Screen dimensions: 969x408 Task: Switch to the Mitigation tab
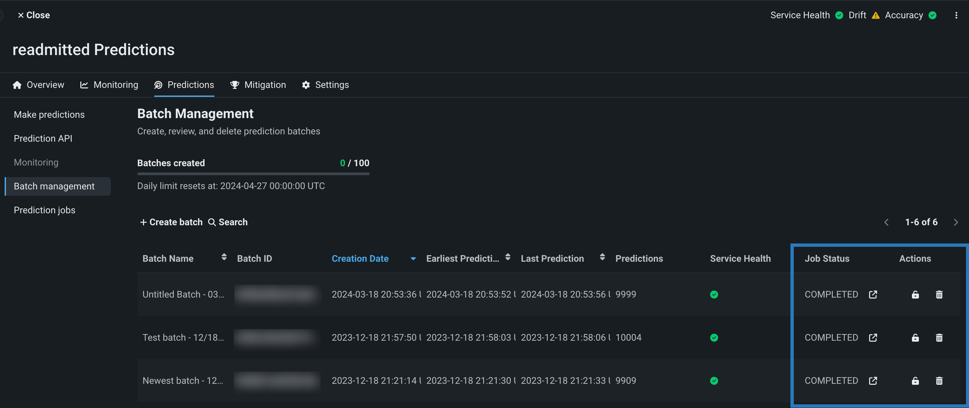pyautogui.click(x=258, y=85)
